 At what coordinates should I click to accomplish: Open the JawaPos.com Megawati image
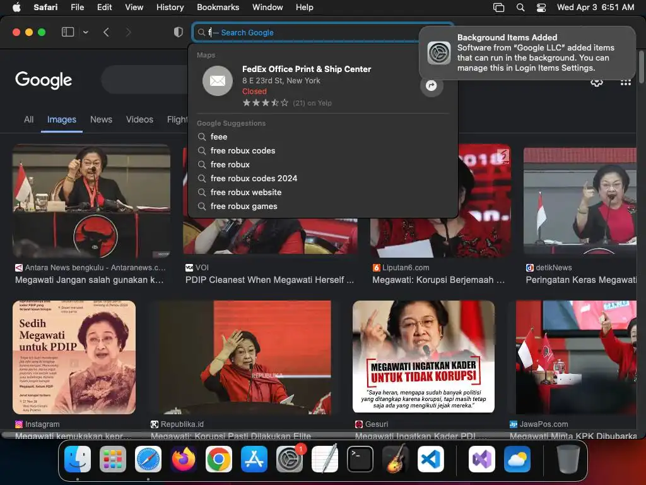click(577, 357)
